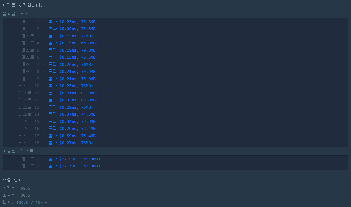Click accuracy result '통과 (0.19ms, 65.8MB)'
Screen dimensions: 351x207
(73, 43)
